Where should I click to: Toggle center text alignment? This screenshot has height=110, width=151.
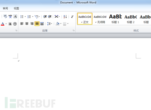(x=27, y=24)
